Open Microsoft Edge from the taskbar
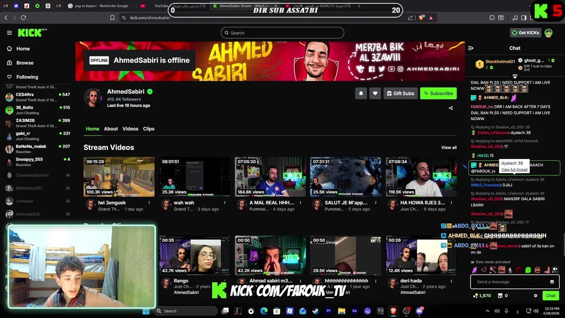Viewport: 565px width, 318px height. point(264,311)
